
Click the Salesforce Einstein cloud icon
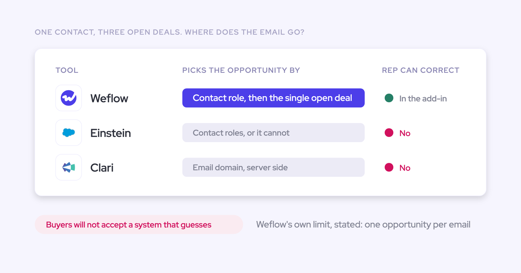pyautogui.click(x=69, y=133)
